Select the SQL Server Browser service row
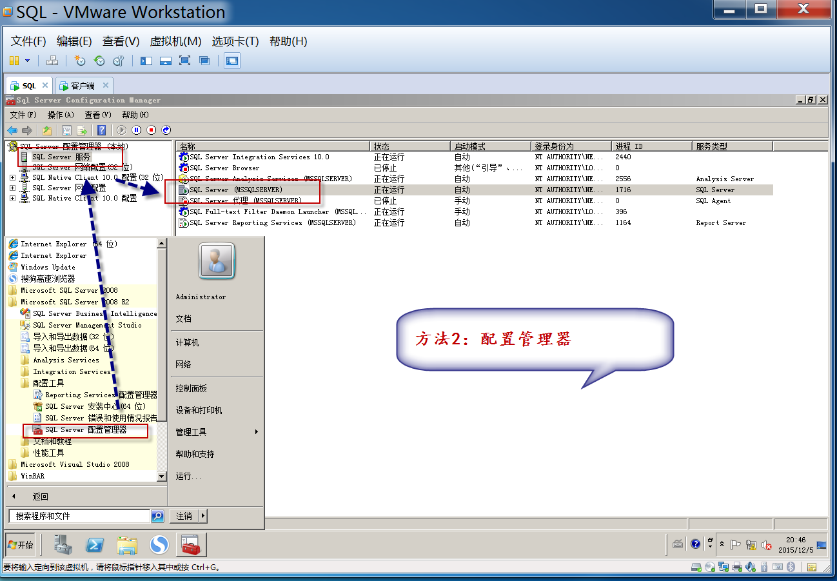Image resolution: width=837 pixels, height=581 pixels. pos(475,168)
